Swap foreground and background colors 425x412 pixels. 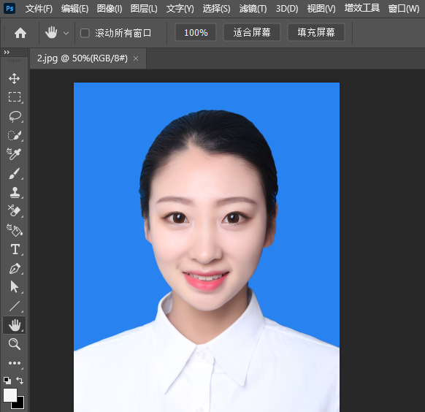[20, 381]
